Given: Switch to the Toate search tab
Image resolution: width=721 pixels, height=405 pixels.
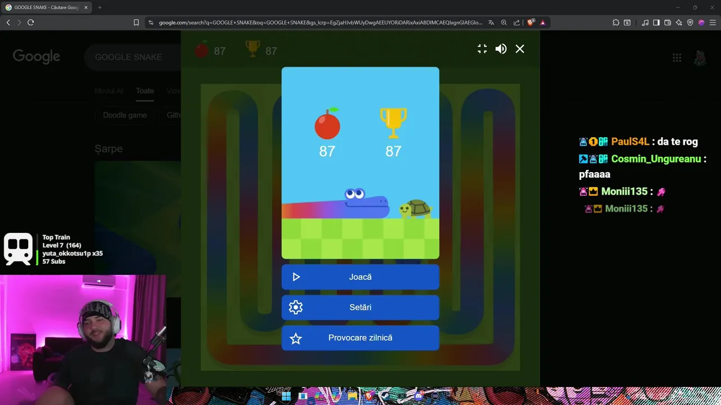Looking at the screenshot, I should (x=145, y=91).
